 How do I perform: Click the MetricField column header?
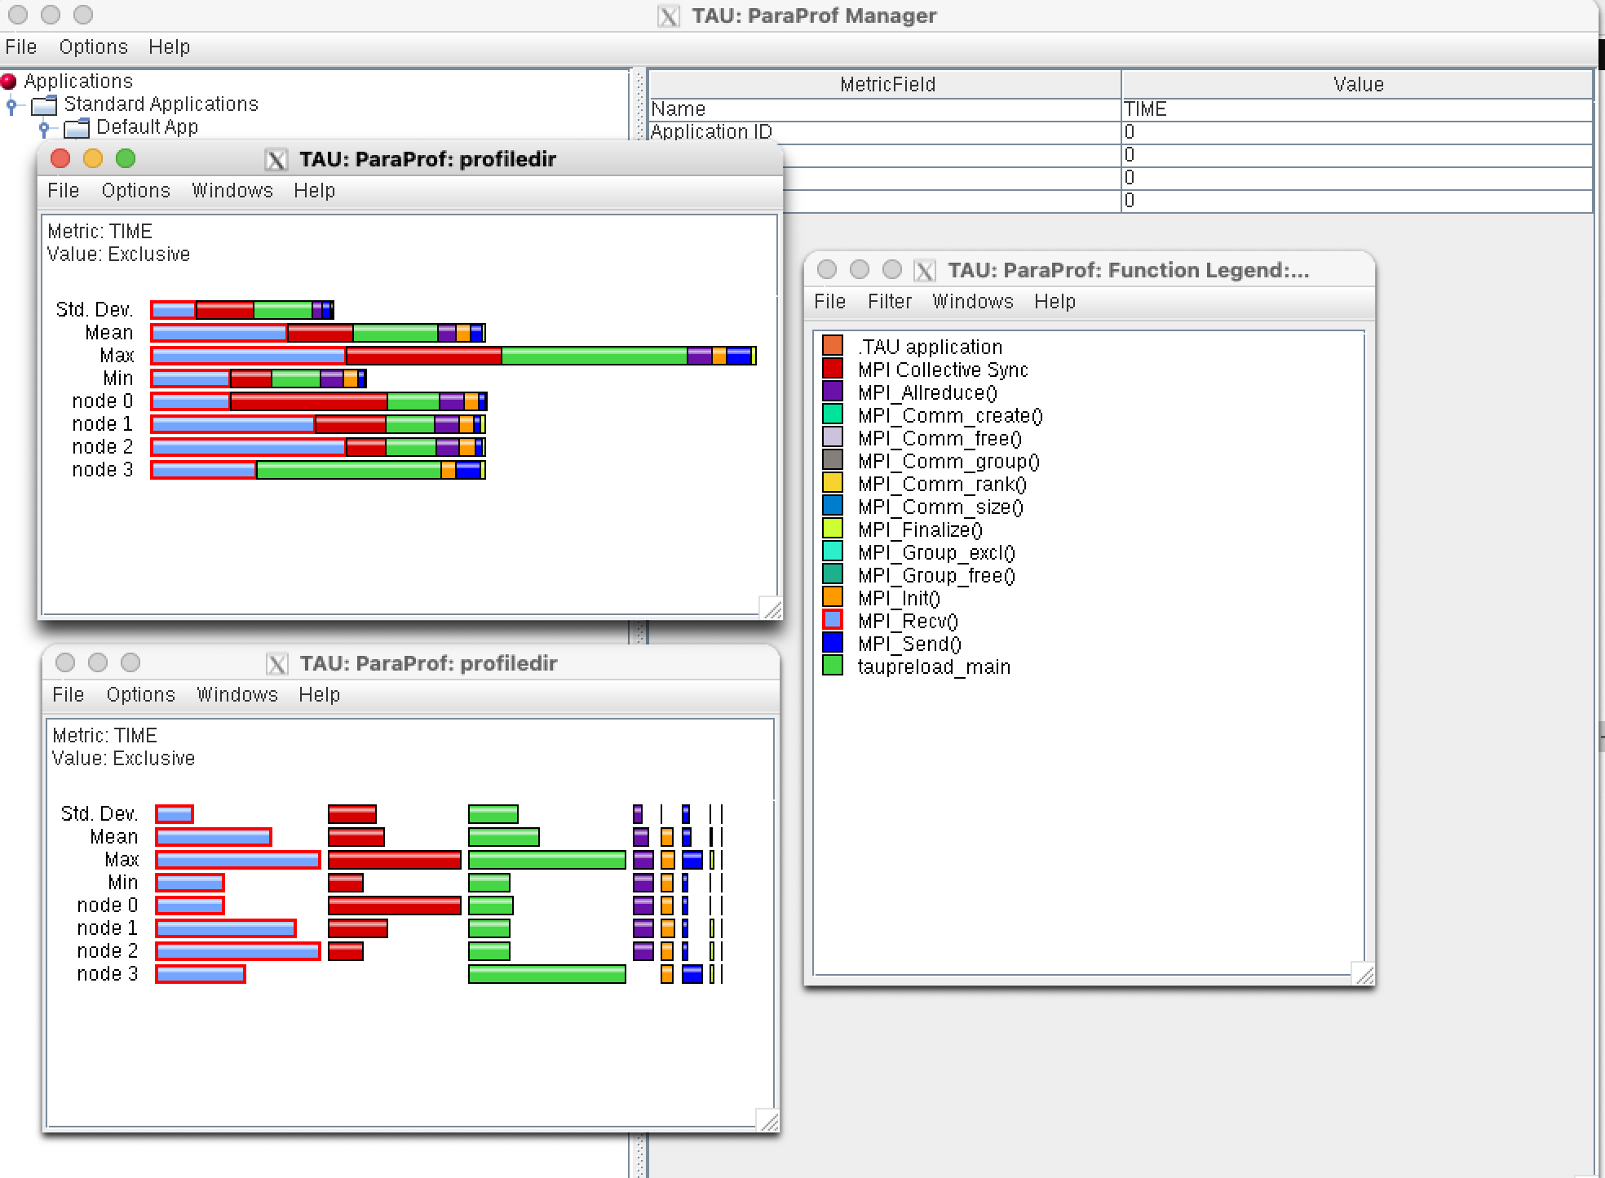(887, 85)
